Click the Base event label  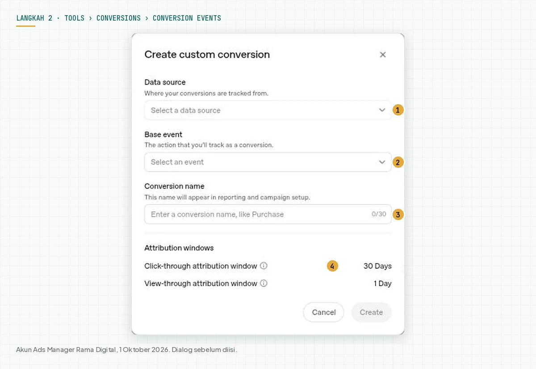[x=163, y=134]
